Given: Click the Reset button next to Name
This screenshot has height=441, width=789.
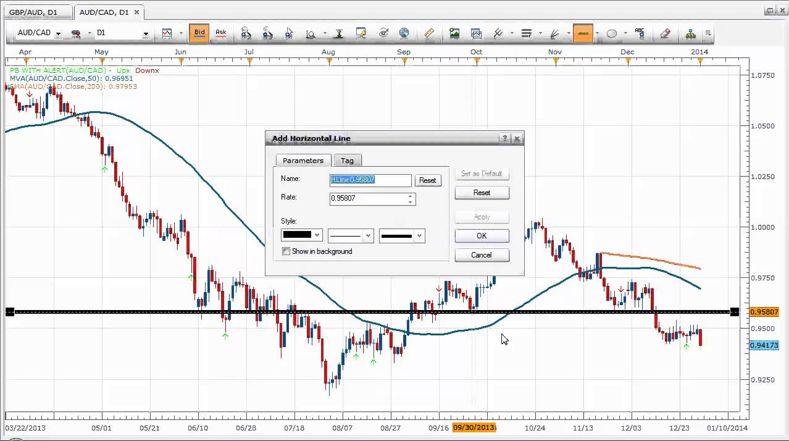Looking at the screenshot, I should (428, 180).
